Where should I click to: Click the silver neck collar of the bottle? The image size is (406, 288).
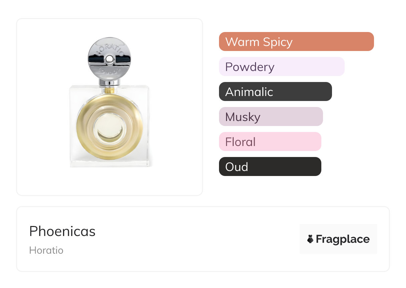(110, 81)
